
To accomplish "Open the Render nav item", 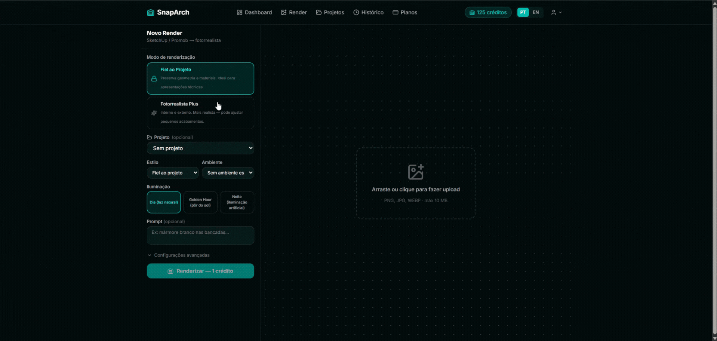I will click(294, 12).
